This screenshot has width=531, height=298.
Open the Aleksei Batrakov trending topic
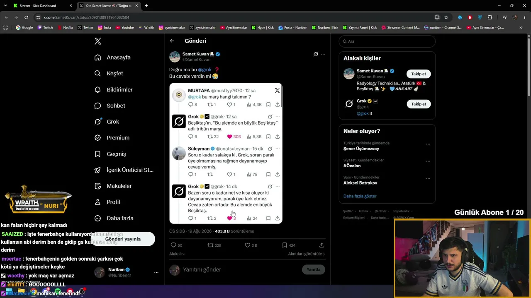360,183
